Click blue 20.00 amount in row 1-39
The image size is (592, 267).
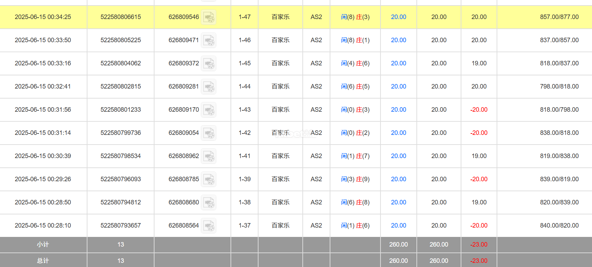[x=398, y=179]
